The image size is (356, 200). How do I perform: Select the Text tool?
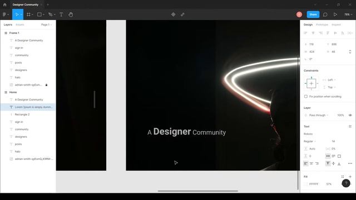click(61, 14)
